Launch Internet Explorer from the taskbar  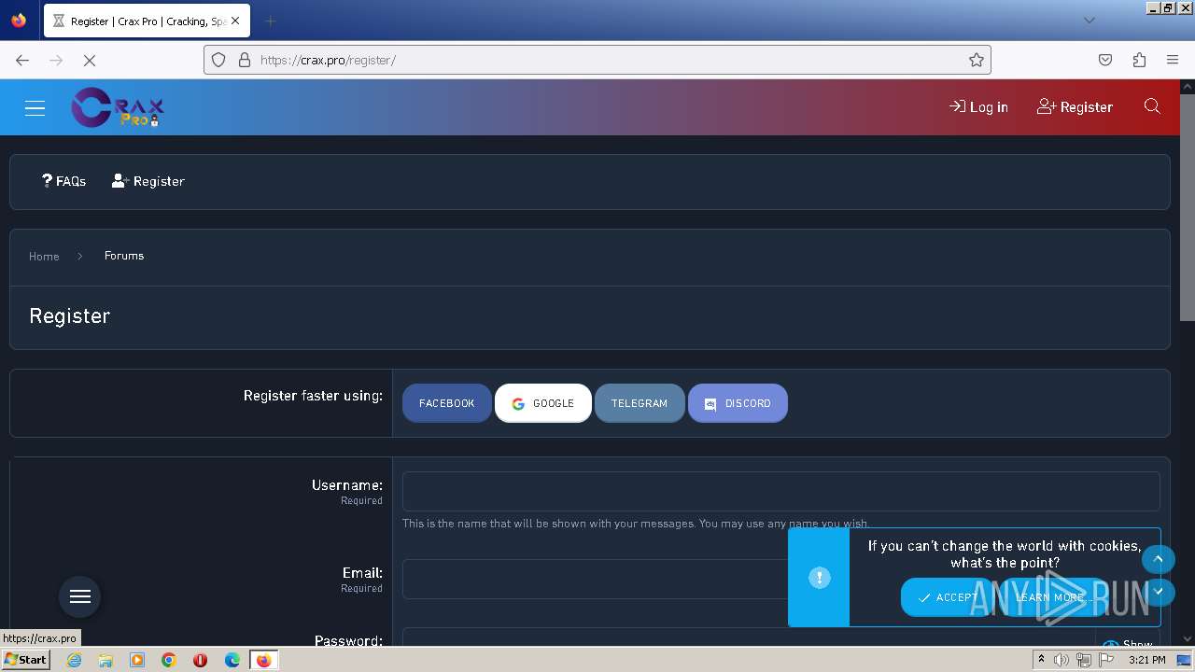point(74,660)
